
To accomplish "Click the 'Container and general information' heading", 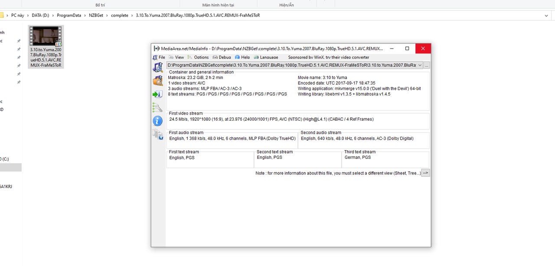I will [x=201, y=72].
